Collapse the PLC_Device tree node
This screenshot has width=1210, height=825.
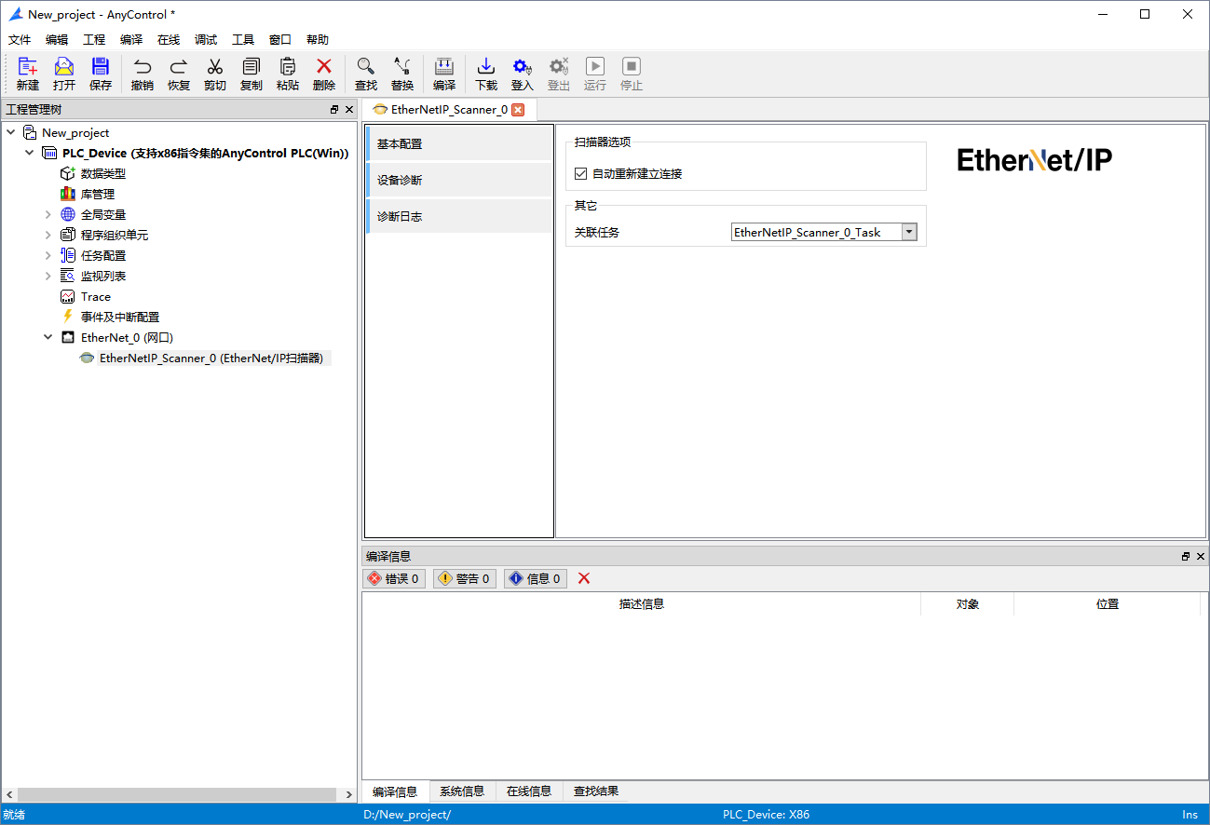click(30, 153)
